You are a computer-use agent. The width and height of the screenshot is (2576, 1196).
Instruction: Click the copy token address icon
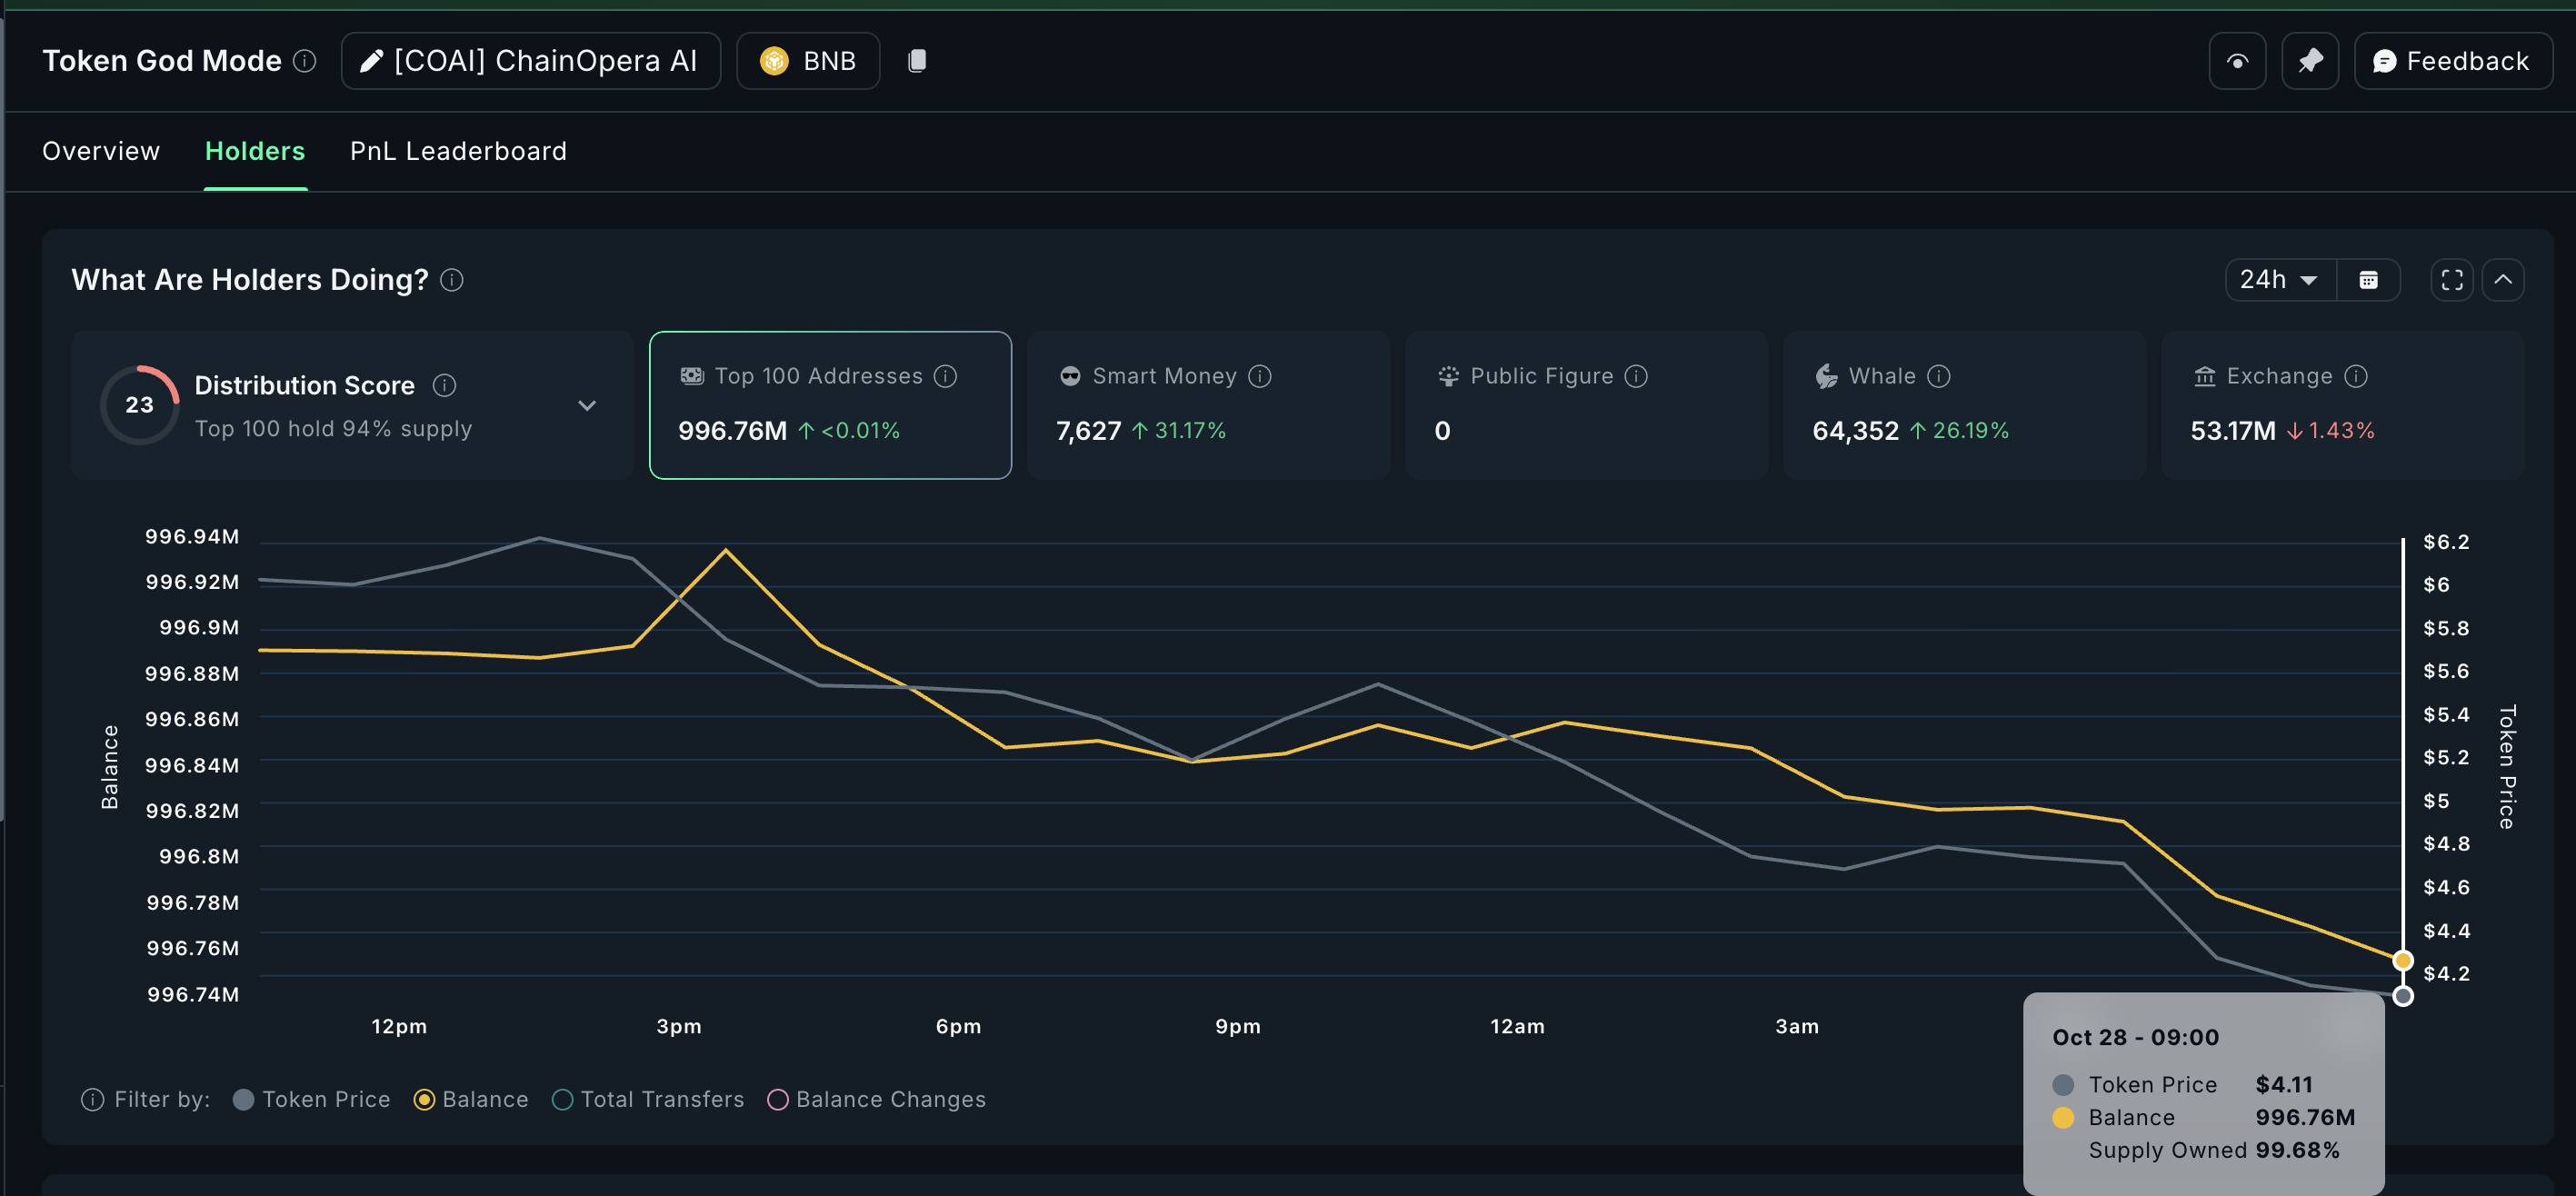pyautogui.click(x=916, y=61)
